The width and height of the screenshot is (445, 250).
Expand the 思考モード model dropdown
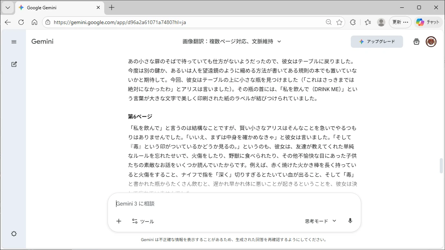pyautogui.click(x=320, y=221)
